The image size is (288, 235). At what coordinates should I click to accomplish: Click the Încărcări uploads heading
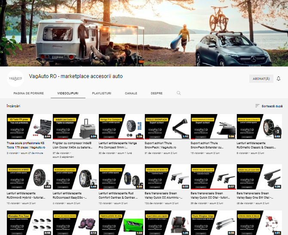pos(13,106)
